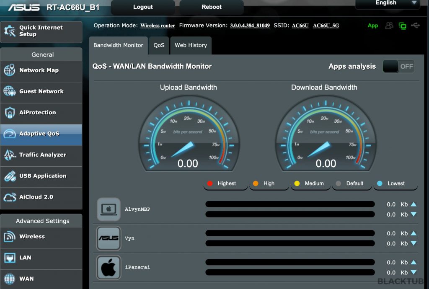Click iPanerai upload bandwidth bar
Image resolution: width=429 pixels, height=289 pixels.
[x=290, y=262]
